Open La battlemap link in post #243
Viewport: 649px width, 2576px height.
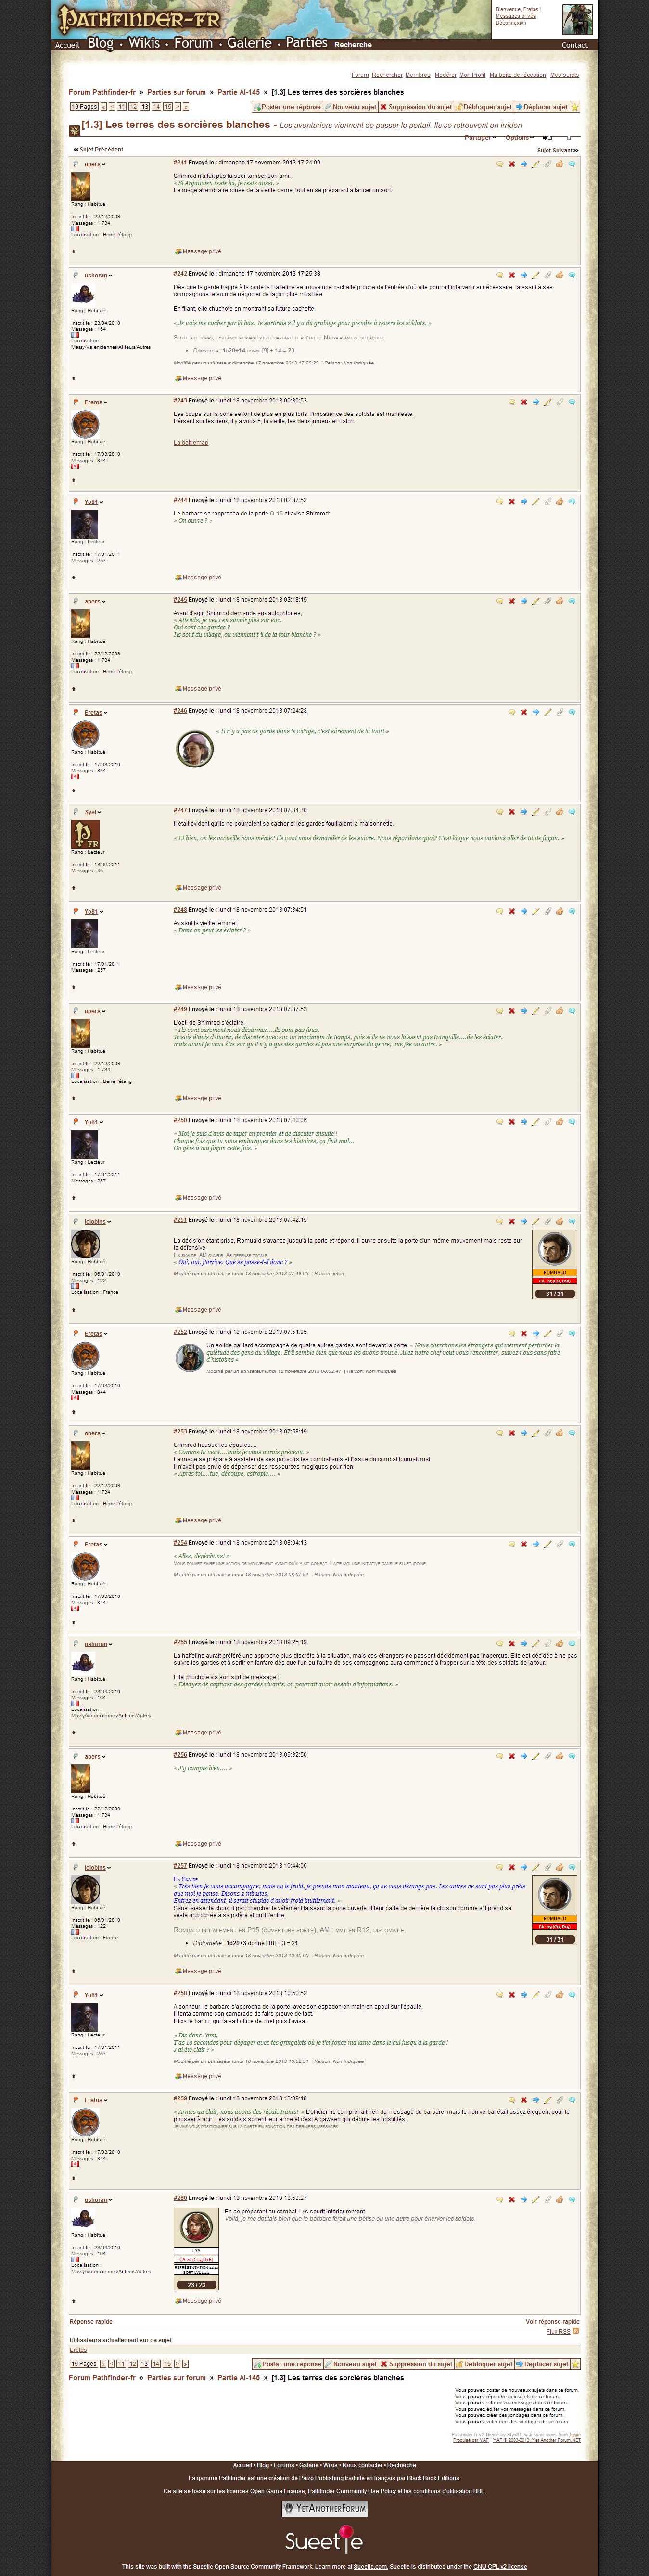click(190, 443)
